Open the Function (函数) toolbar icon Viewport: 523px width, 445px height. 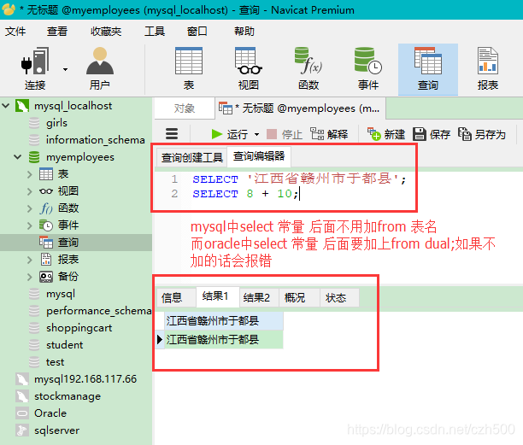point(309,68)
